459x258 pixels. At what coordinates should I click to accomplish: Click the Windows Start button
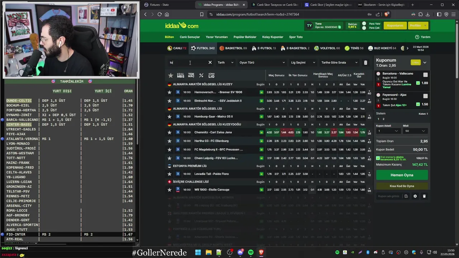pos(198,253)
